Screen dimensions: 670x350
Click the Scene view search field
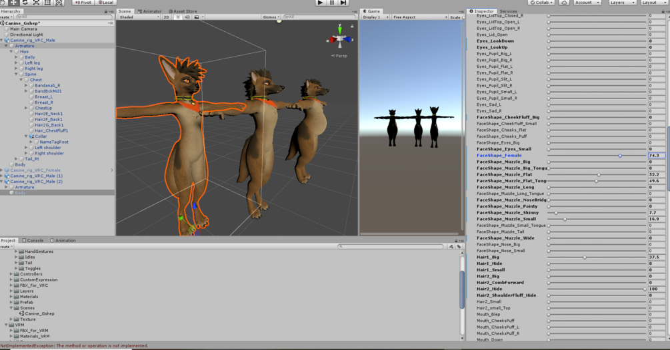(x=319, y=17)
